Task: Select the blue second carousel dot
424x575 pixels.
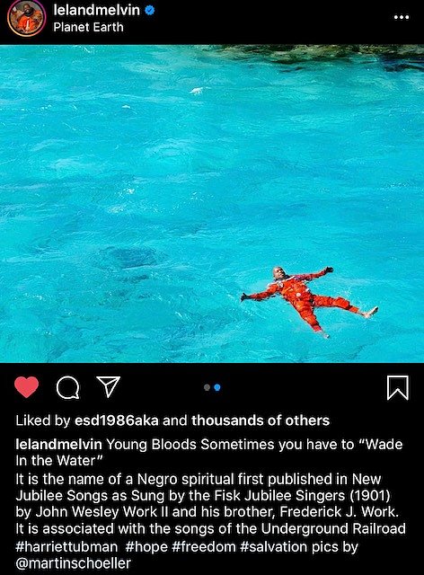Action: coord(217,387)
